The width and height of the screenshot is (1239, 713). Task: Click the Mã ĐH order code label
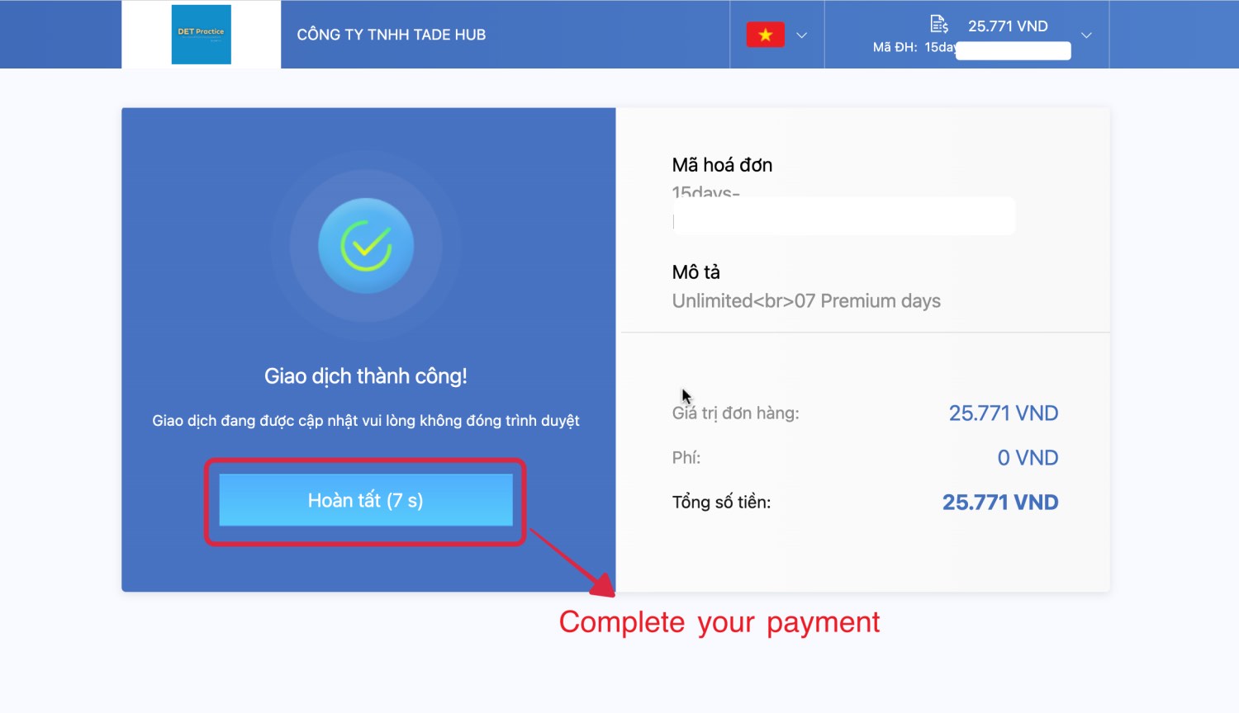point(895,48)
